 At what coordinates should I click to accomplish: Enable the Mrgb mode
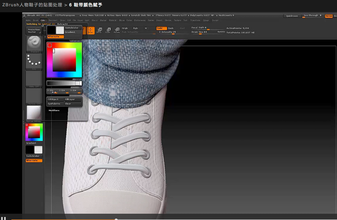[x=125, y=28]
